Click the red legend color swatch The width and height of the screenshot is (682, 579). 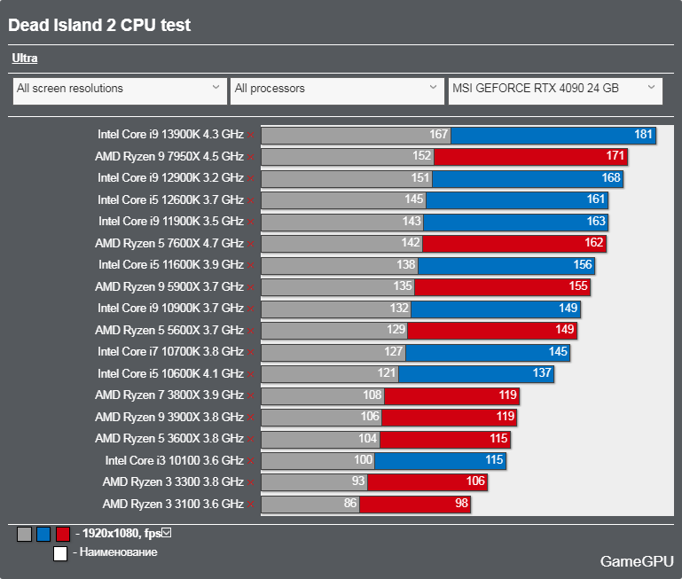63,534
